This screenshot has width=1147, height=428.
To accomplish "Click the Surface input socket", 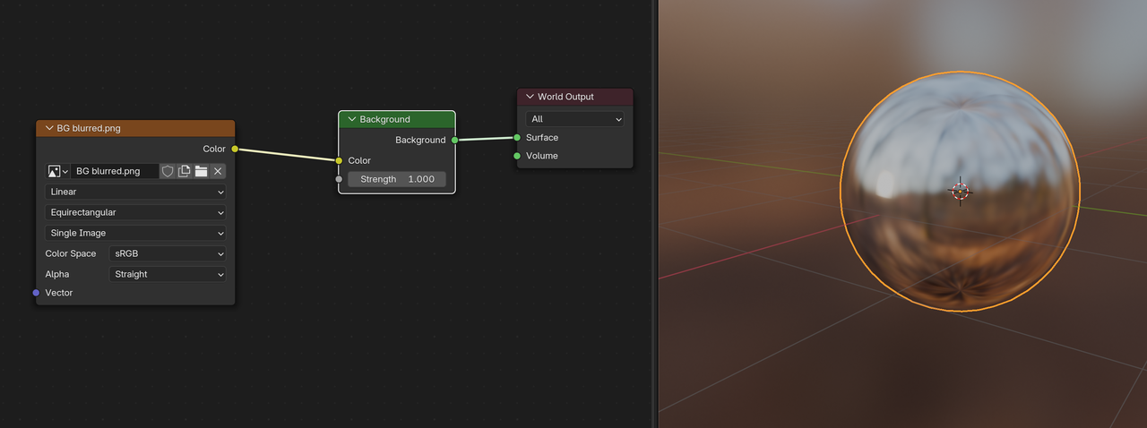I will 517,137.
